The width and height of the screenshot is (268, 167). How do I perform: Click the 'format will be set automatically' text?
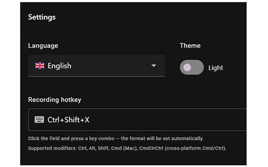click(167, 138)
